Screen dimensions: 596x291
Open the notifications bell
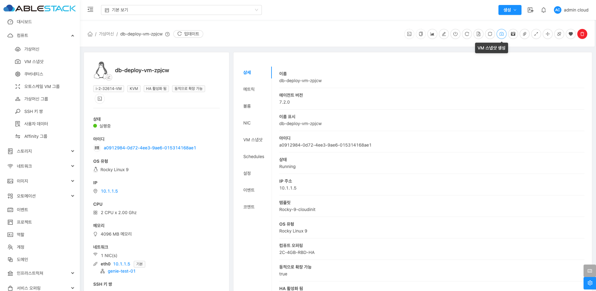tap(543, 10)
